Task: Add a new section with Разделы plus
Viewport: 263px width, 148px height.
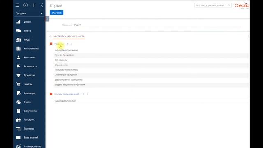Action: [67, 44]
